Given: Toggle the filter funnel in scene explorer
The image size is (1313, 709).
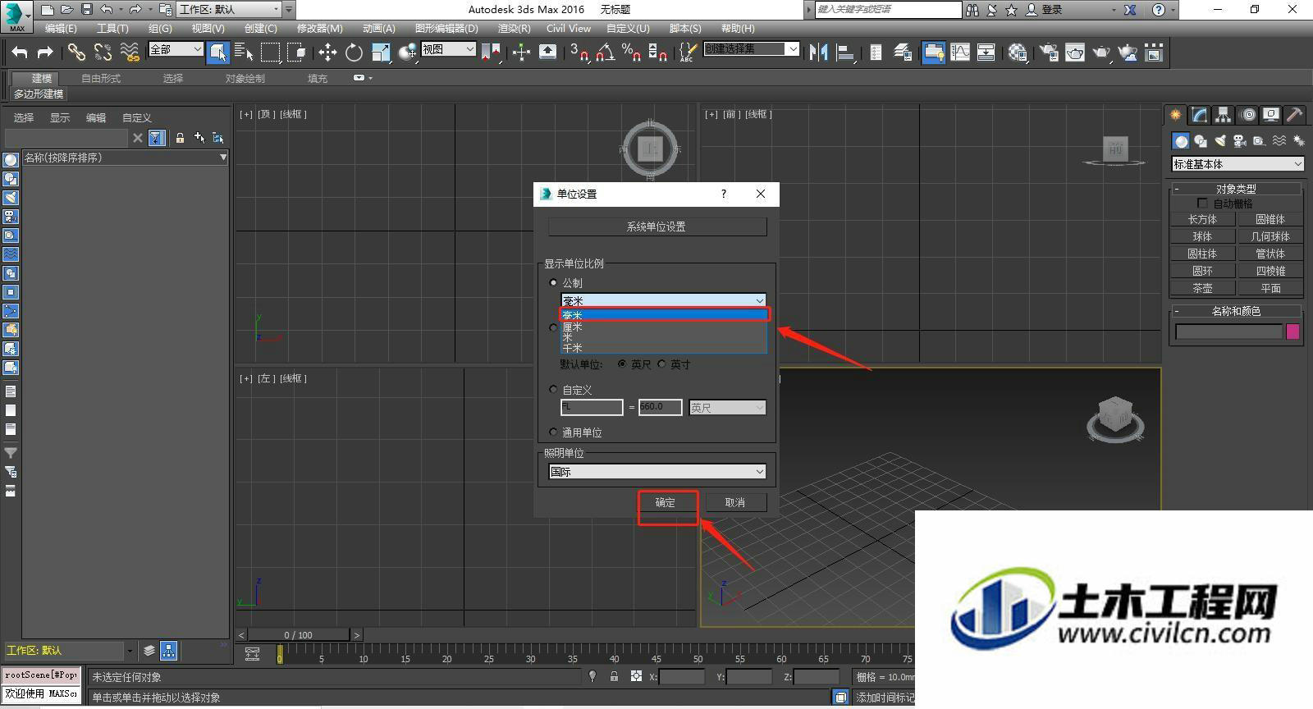Looking at the screenshot, I should 157,138.
